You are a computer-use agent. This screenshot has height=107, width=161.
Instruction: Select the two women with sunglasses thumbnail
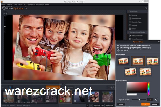[93, 97]
